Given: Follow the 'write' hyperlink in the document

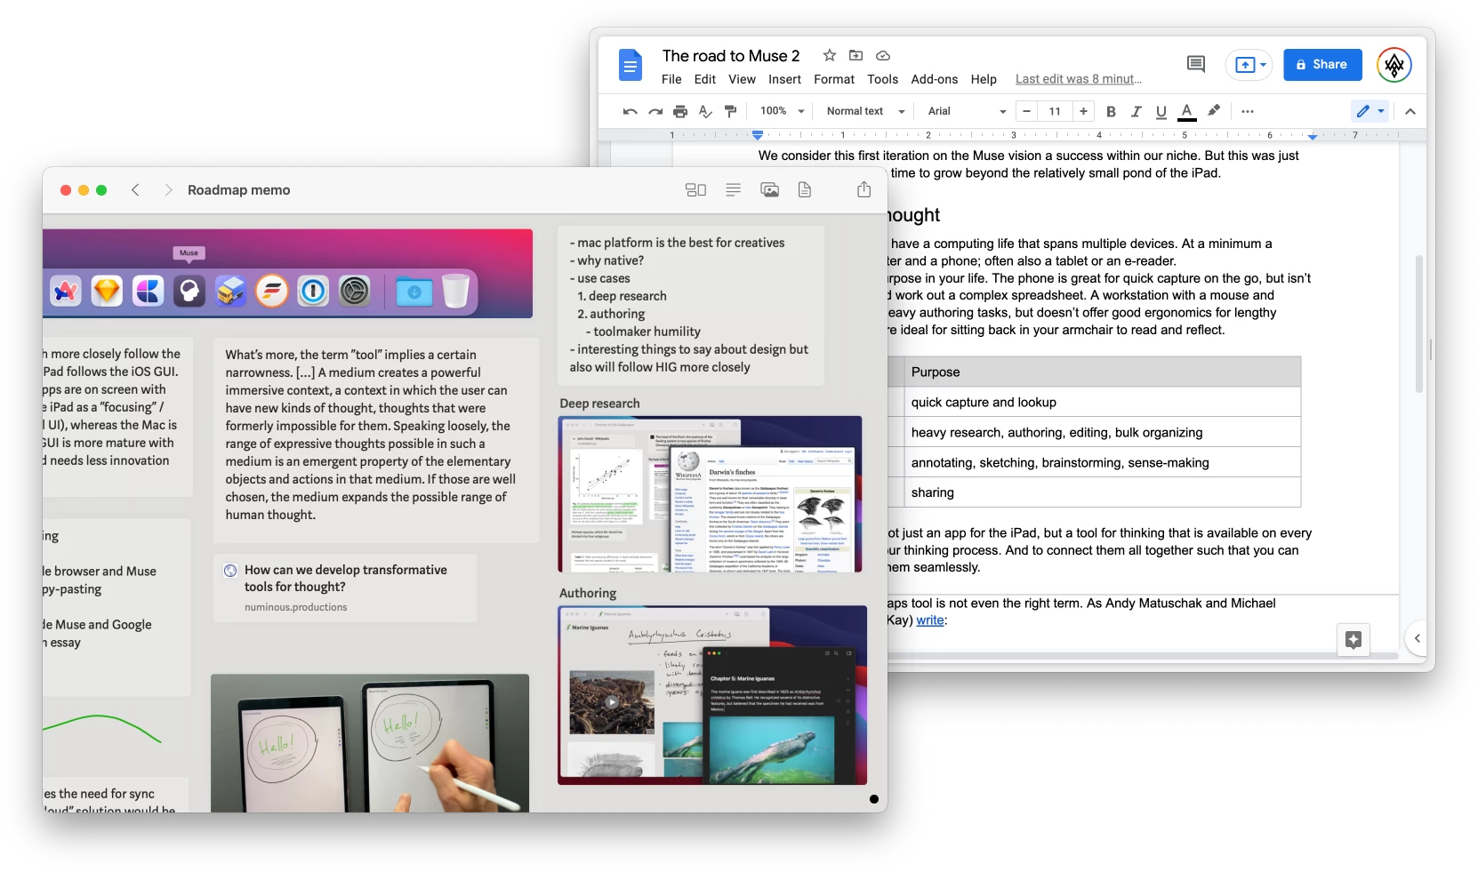Looking at the screenshot, I should (x=929, y=620).
